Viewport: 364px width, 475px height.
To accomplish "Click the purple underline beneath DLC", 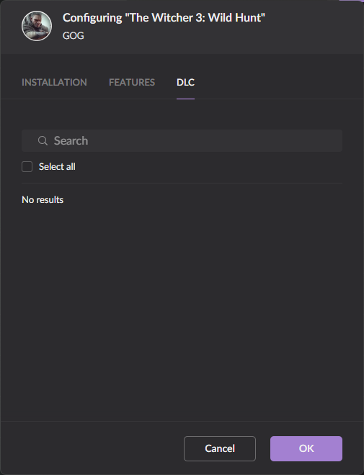I will [x=186, y=99].
